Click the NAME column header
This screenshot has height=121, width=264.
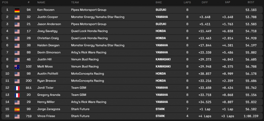coord(41,2)
